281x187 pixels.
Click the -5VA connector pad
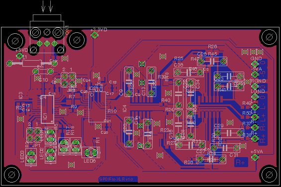255,74
